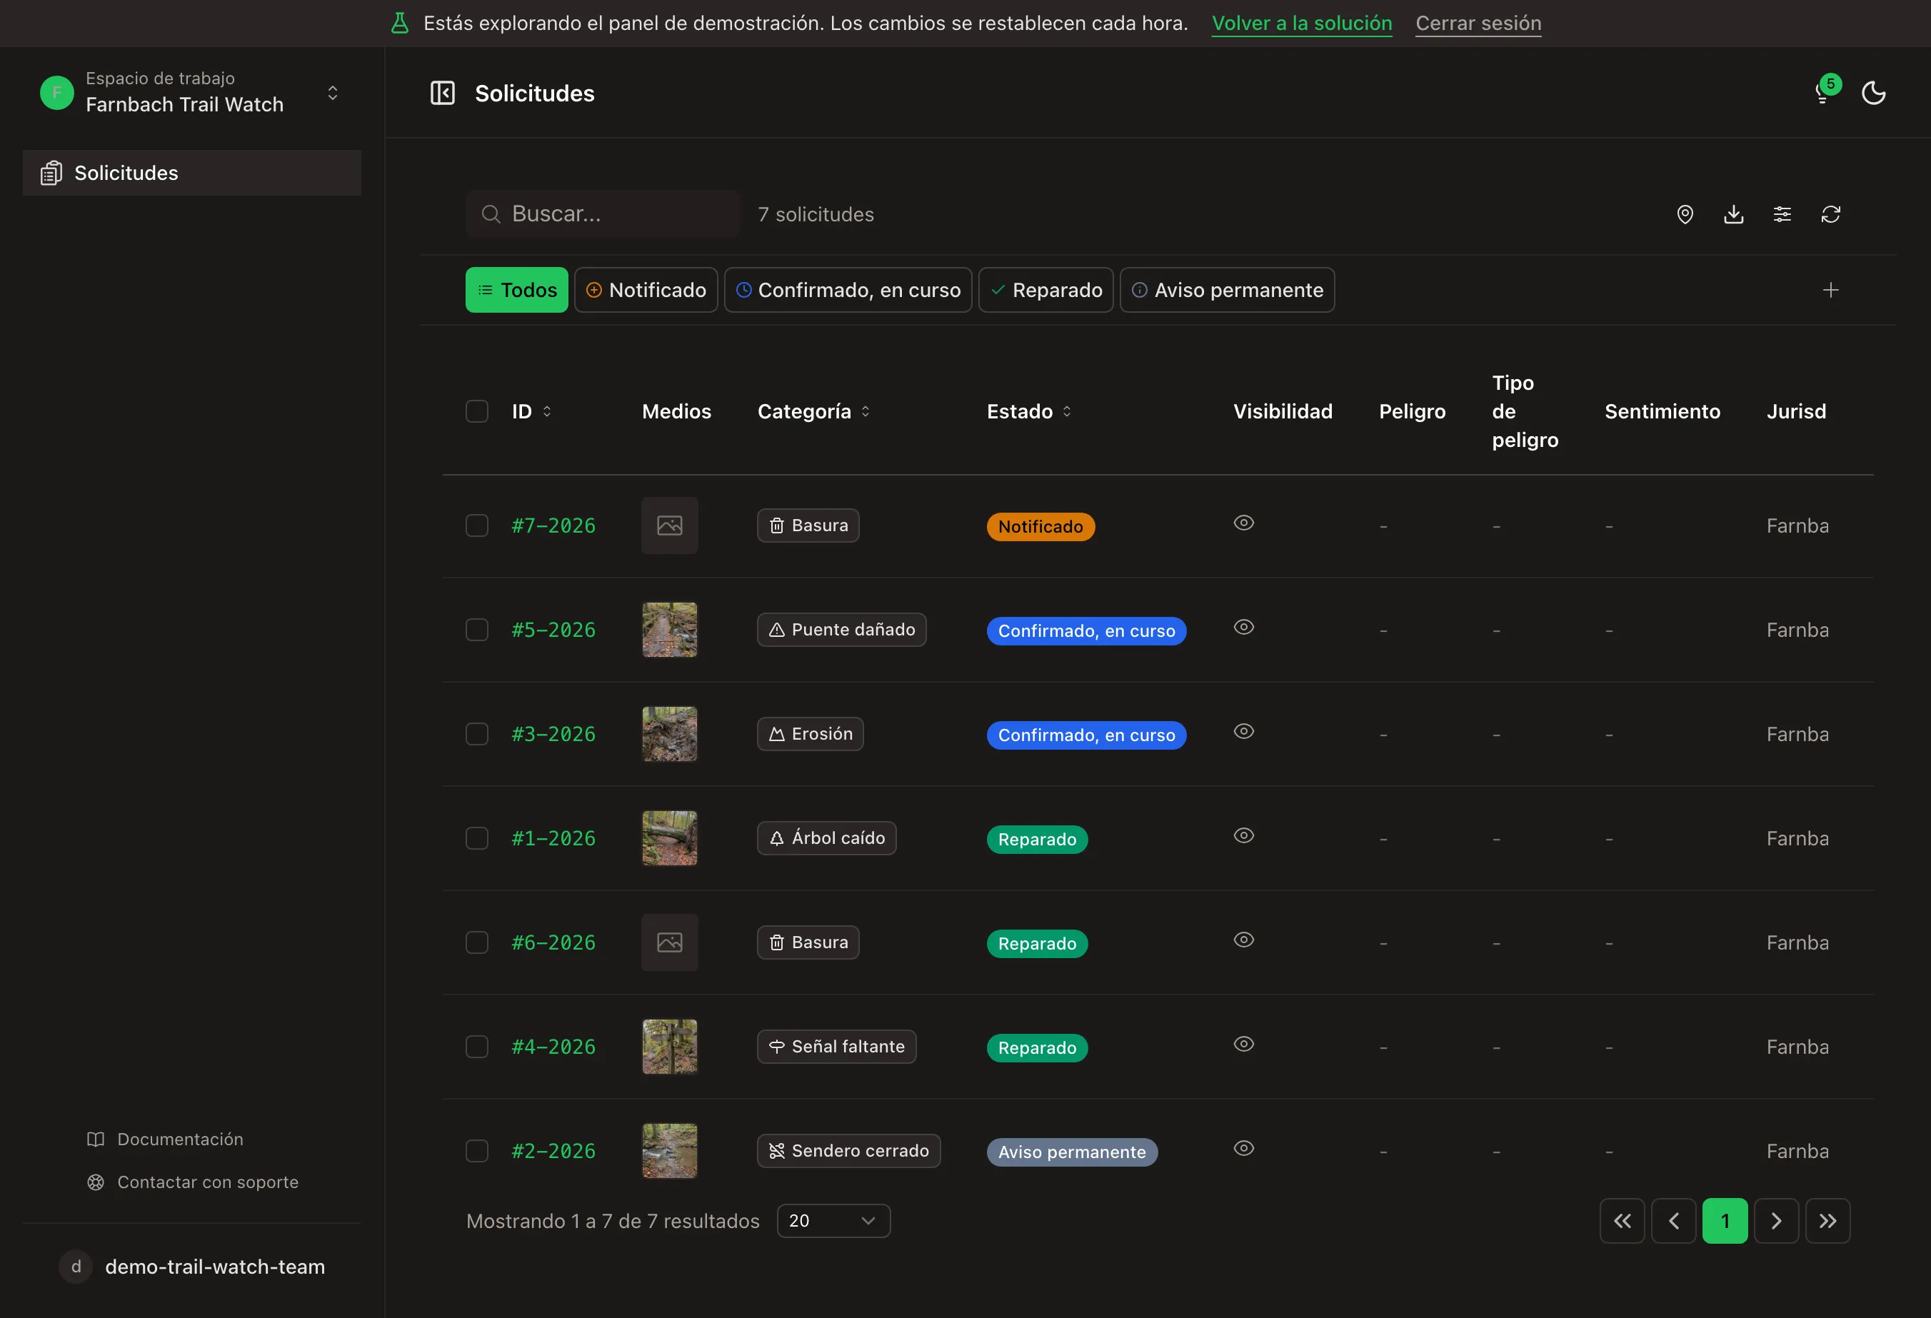This screenshot has width=1931, height=1318.
Task: Collapse the sidebar panel icon
Action: pyautogui.click(x=442, y=93)
